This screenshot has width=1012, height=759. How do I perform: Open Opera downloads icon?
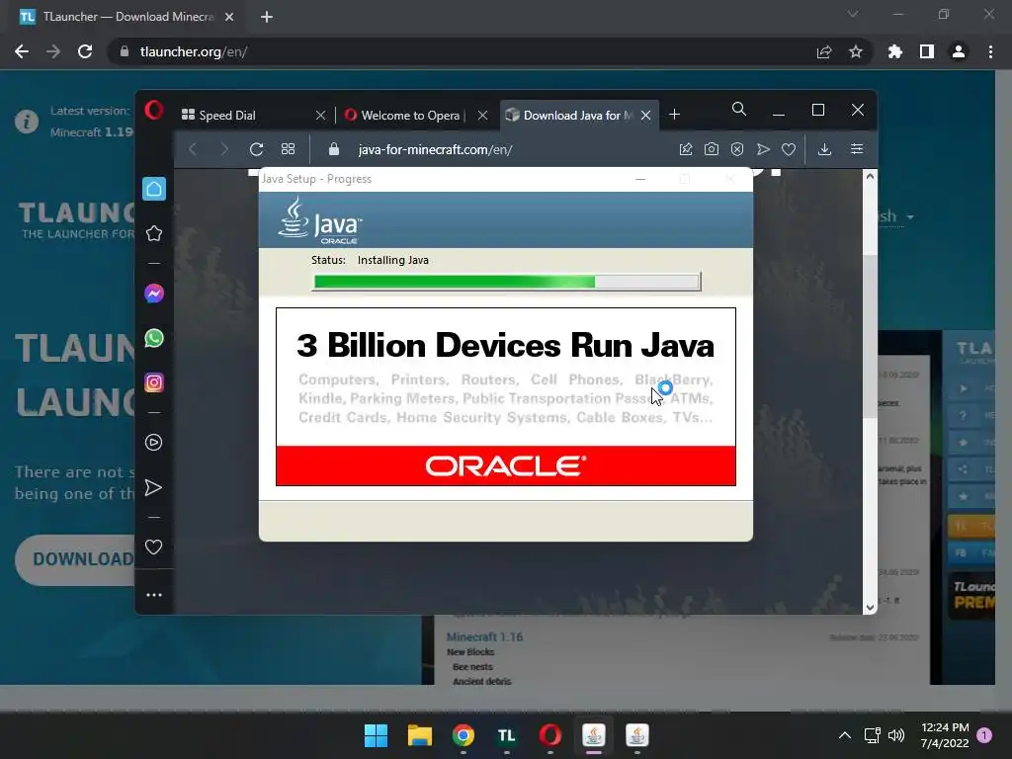pyautogui.click(x=824, y=149)
